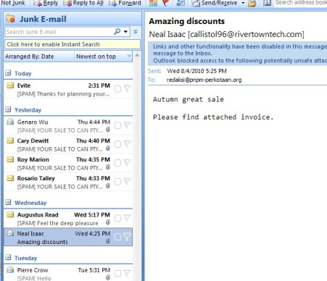Select the Cary Dewitt message

(x=68, y=145)
